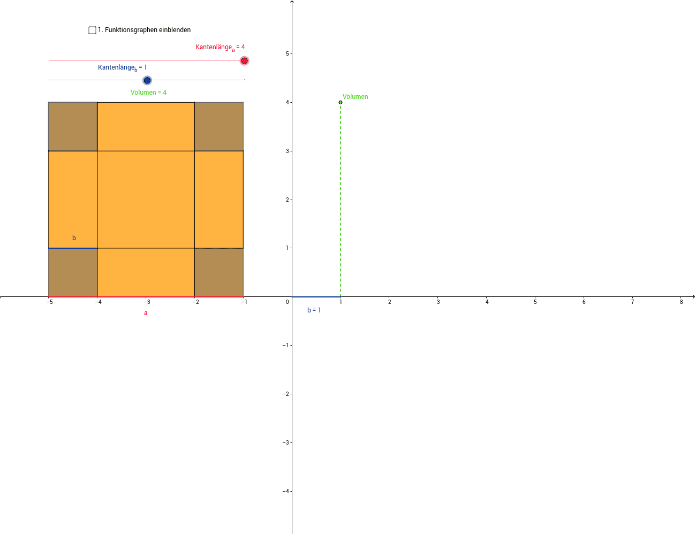Click the red 'a' label under square
The height and width of the screenshot is (535, 696).
pyautogui.click(x=146, y=313)
